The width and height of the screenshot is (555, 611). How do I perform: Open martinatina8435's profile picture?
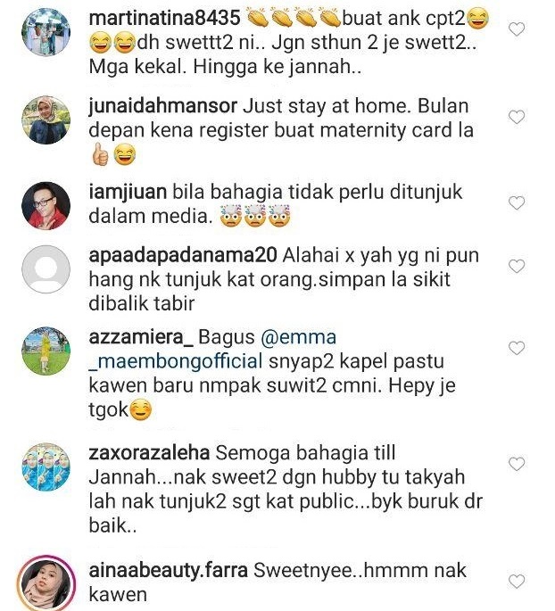46,32
